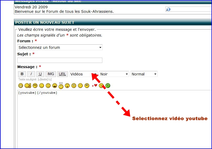The width and height of the screenshot is (212, 149).
Task: Insert the surprised open-mouth smiley
Action: [x=67, y=86]
